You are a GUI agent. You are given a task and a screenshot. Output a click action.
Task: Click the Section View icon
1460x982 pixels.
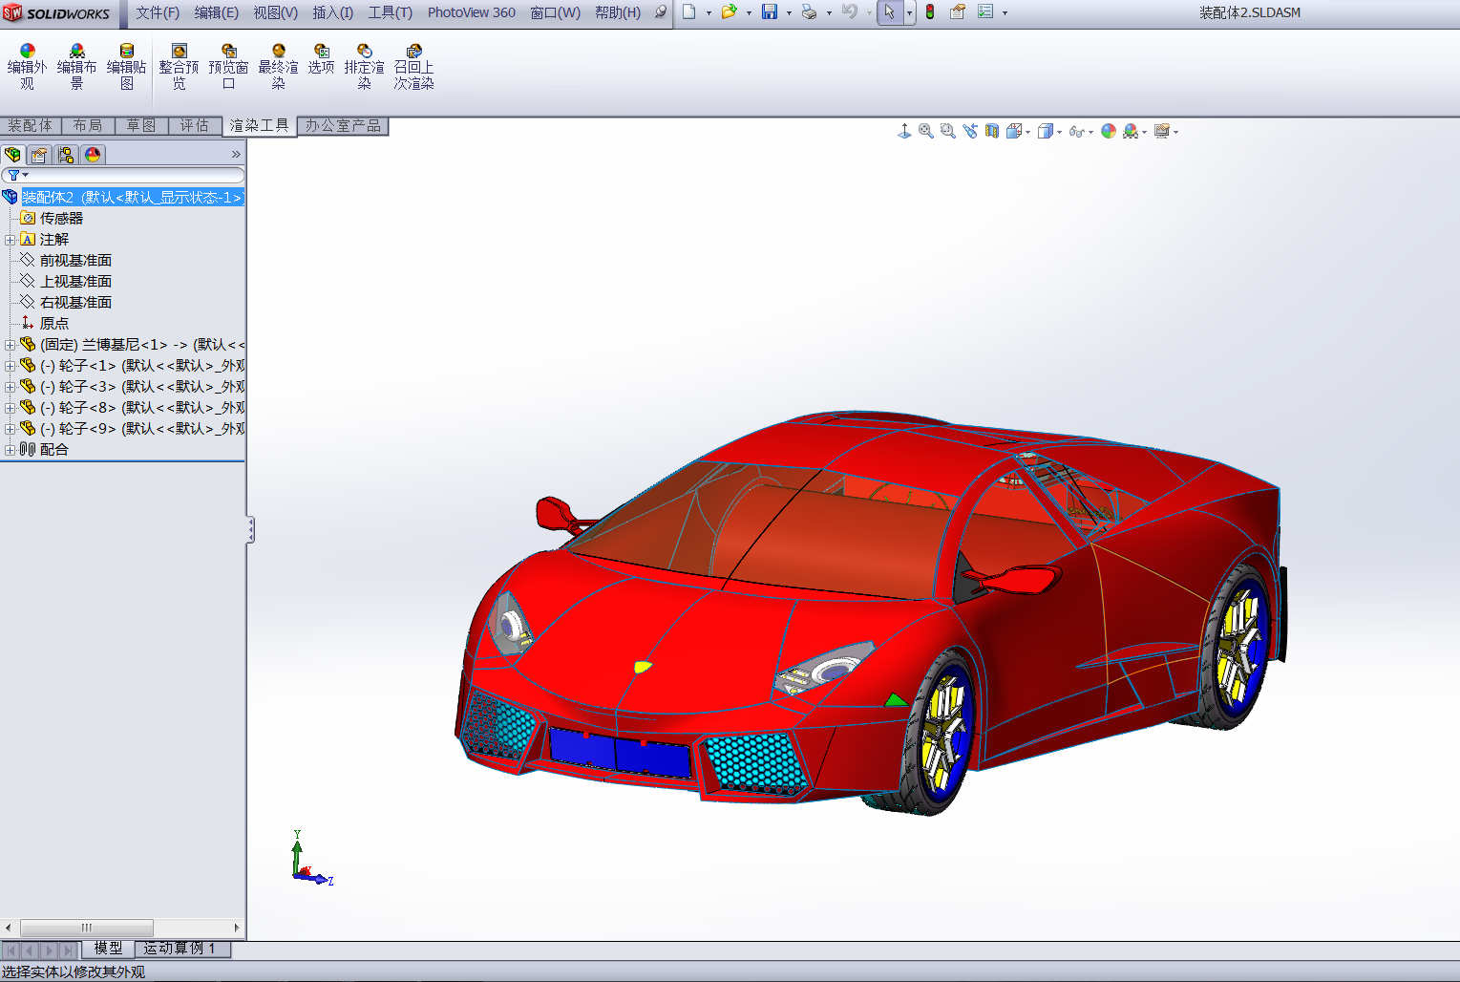992,132
